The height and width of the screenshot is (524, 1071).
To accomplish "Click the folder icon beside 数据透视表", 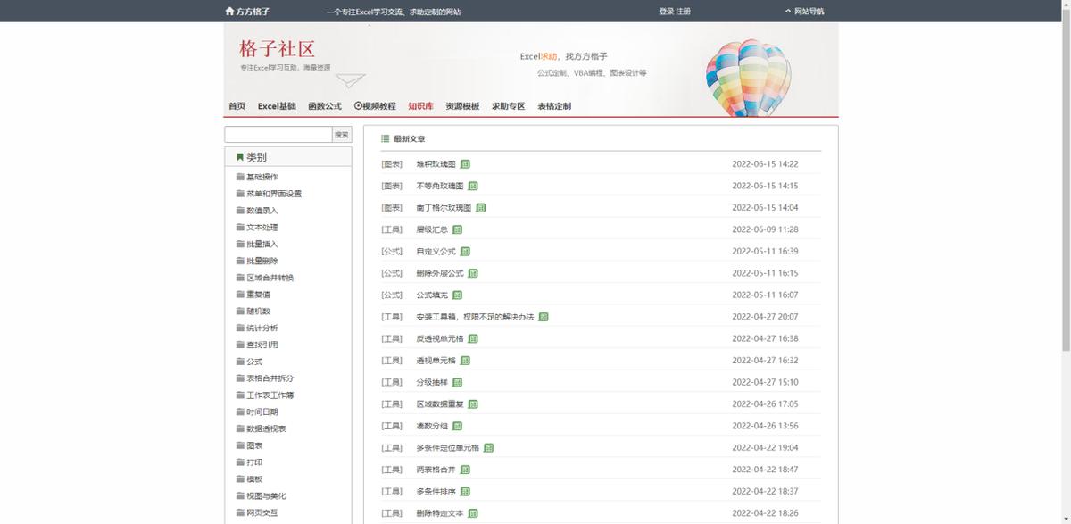I will pyautogui.click(x=239, y=428).
